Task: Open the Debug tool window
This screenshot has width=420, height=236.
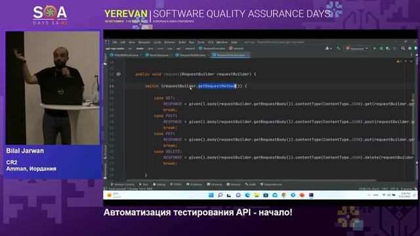Action: (x=159, y=184)
